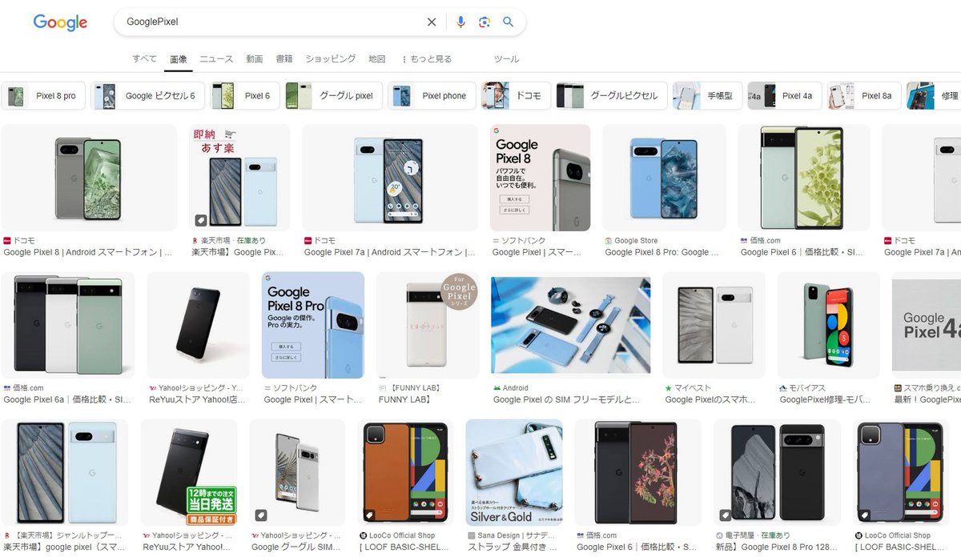Open the brown LOOF BASIC-SHELL case image
961x557 pixels.
pos(406,472)
